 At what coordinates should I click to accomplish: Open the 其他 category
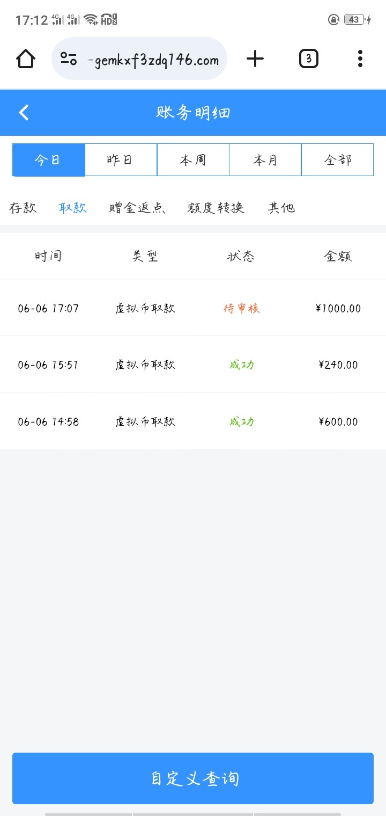pos(281,208)
